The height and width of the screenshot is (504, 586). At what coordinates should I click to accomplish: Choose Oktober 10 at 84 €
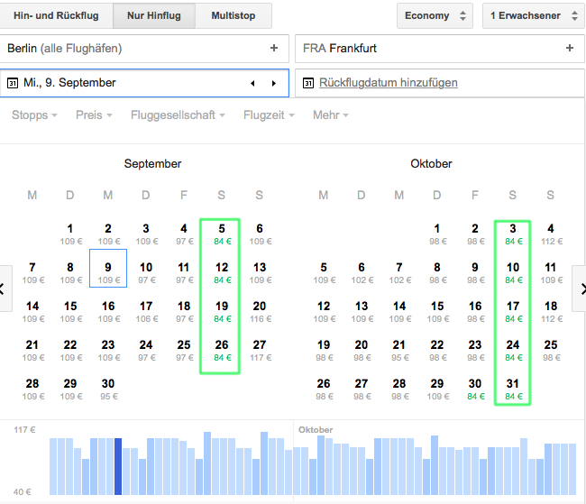pos(513,273)
